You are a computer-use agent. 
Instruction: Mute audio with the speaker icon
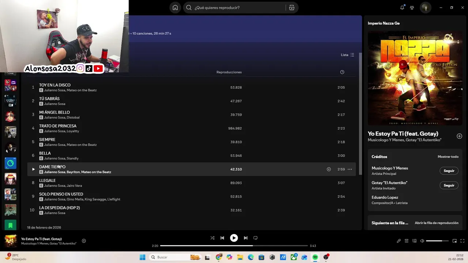[422, 241]
